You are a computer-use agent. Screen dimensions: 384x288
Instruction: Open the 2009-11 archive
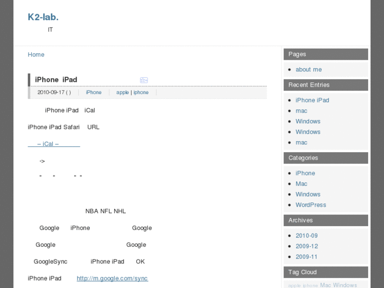pos(306,257)
